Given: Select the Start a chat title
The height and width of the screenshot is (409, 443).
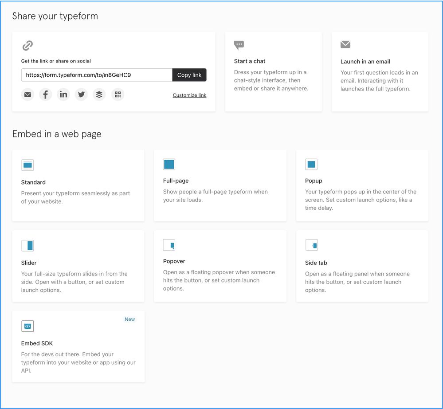Looking at the screenshot, I should coord(250,61).
